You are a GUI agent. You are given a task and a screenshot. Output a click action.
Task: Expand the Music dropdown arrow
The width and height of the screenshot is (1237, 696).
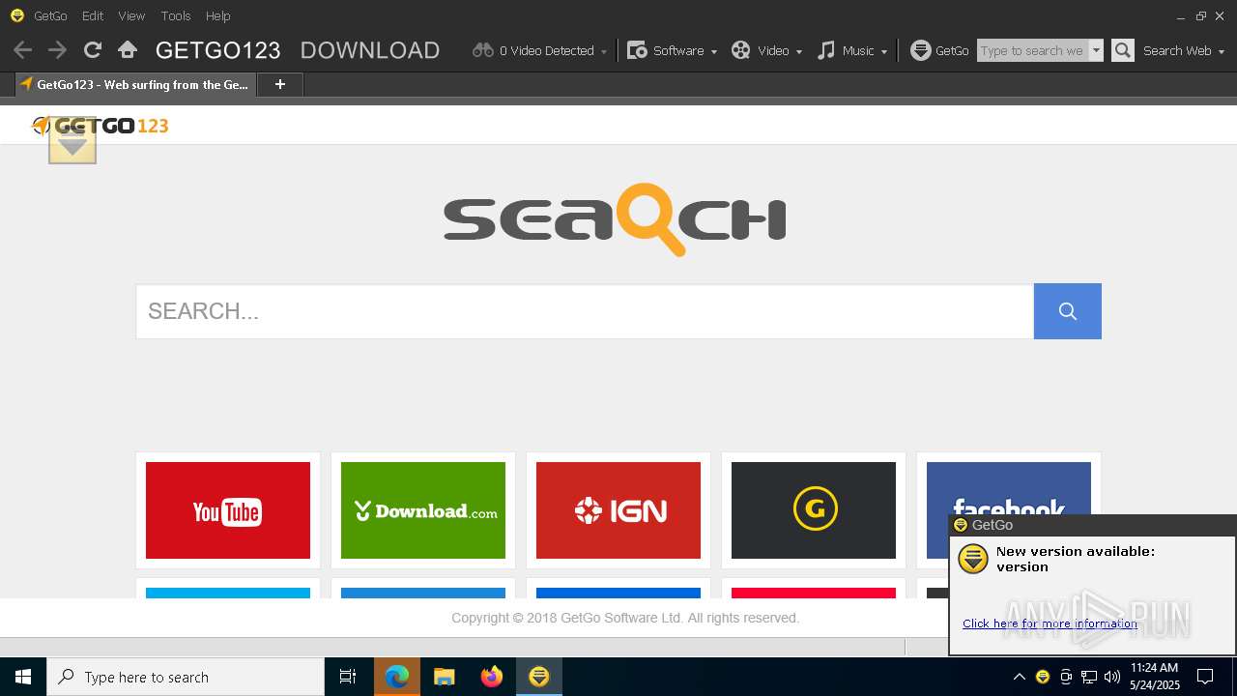click(x=884, y=51)
